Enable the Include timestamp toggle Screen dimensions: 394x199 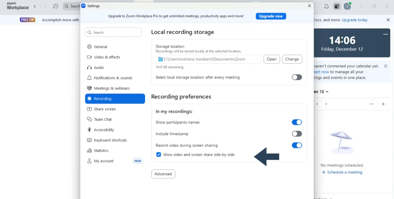tap(296, 134)
